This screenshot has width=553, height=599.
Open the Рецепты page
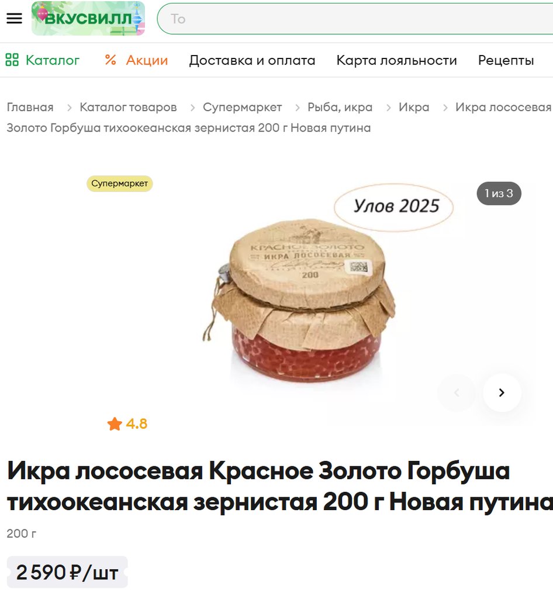point(506,60)
